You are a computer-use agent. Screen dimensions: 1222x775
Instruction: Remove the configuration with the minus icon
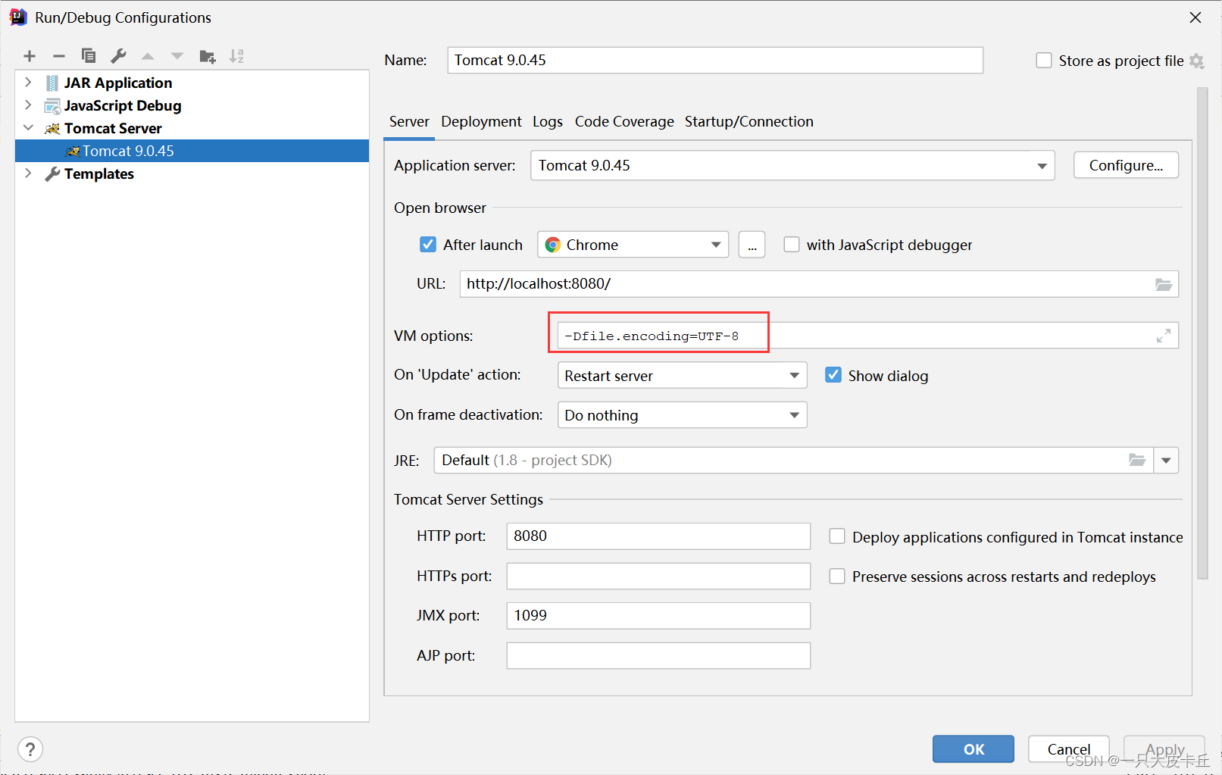pos(59,56)
